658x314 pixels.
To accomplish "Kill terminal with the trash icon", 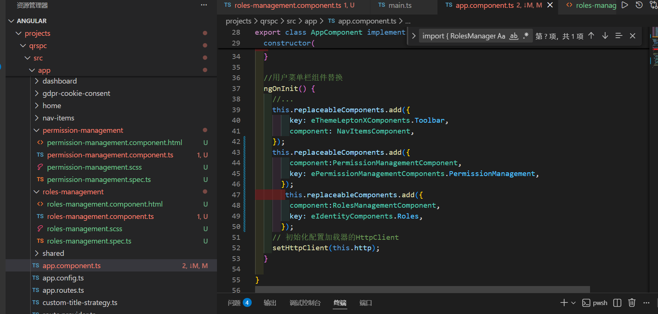I will pos(631,303).
